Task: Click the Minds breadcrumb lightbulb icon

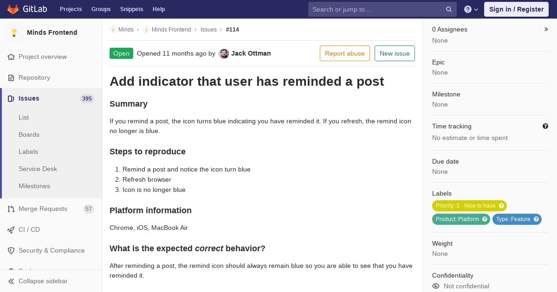Action: pos(113,29)
